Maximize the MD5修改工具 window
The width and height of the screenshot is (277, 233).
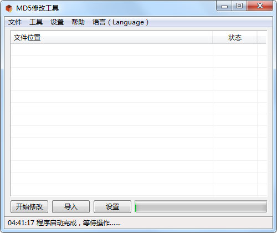[x=239, y=6]
